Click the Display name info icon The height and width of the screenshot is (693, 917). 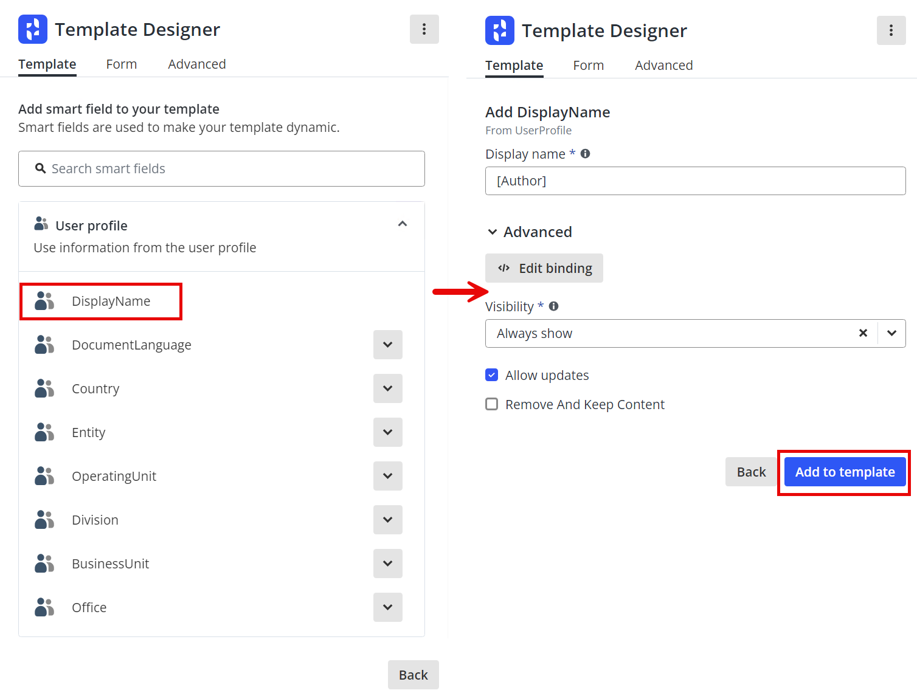[585, 154]
